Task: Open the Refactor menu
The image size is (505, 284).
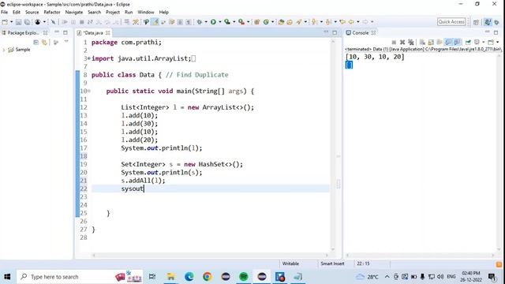Action: (52, 12)
